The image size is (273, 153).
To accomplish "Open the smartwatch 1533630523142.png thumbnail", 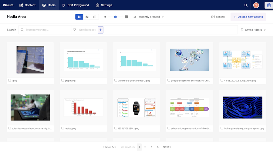I will pyautogui.click(x=136, y=108).
